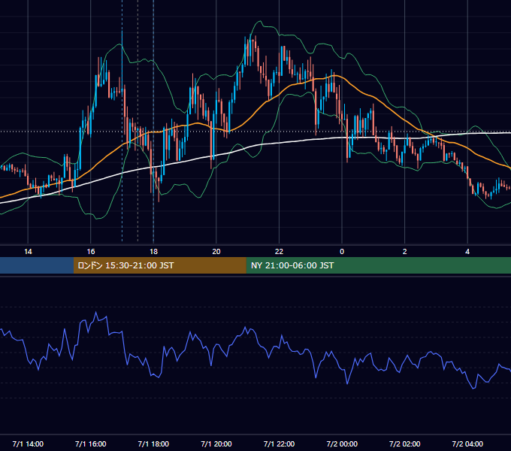Screen dimensions: 511x451
Task: Click the hour label 18 on the price chart axis
Action: (153, 252)
